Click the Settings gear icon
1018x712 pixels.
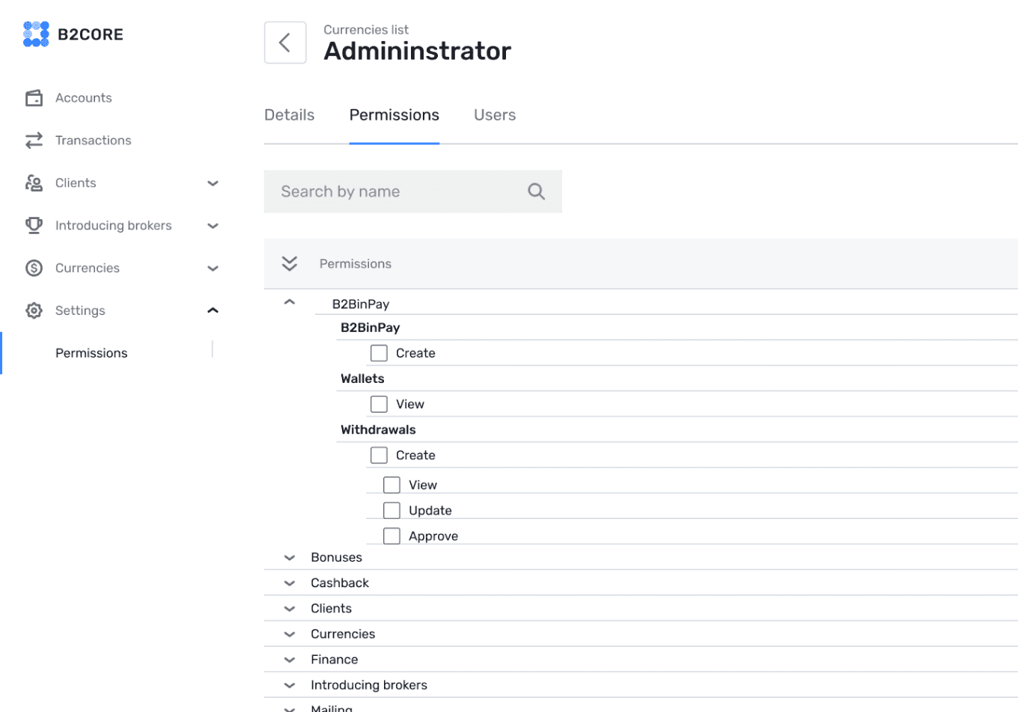click(x=34, y=311)
